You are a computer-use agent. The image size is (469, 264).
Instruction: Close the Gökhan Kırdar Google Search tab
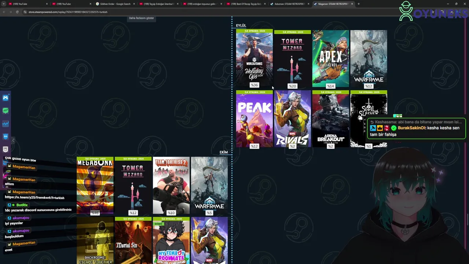(134, 4)
